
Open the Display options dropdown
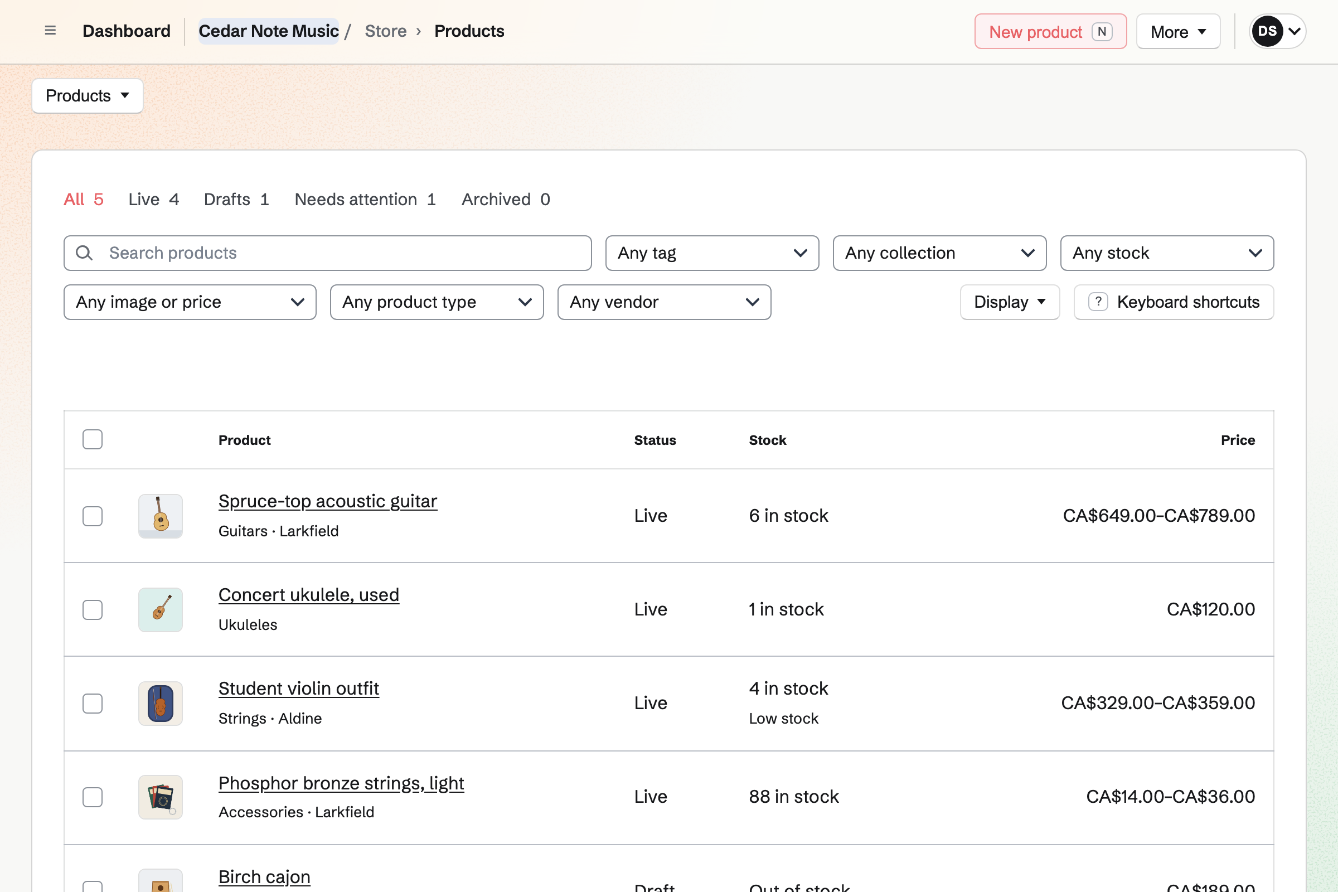[x=1010, y=302]
